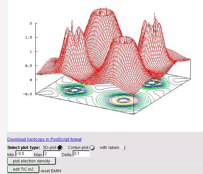
Task: Select the 3D-plot radio button
Action: [60, 148]
